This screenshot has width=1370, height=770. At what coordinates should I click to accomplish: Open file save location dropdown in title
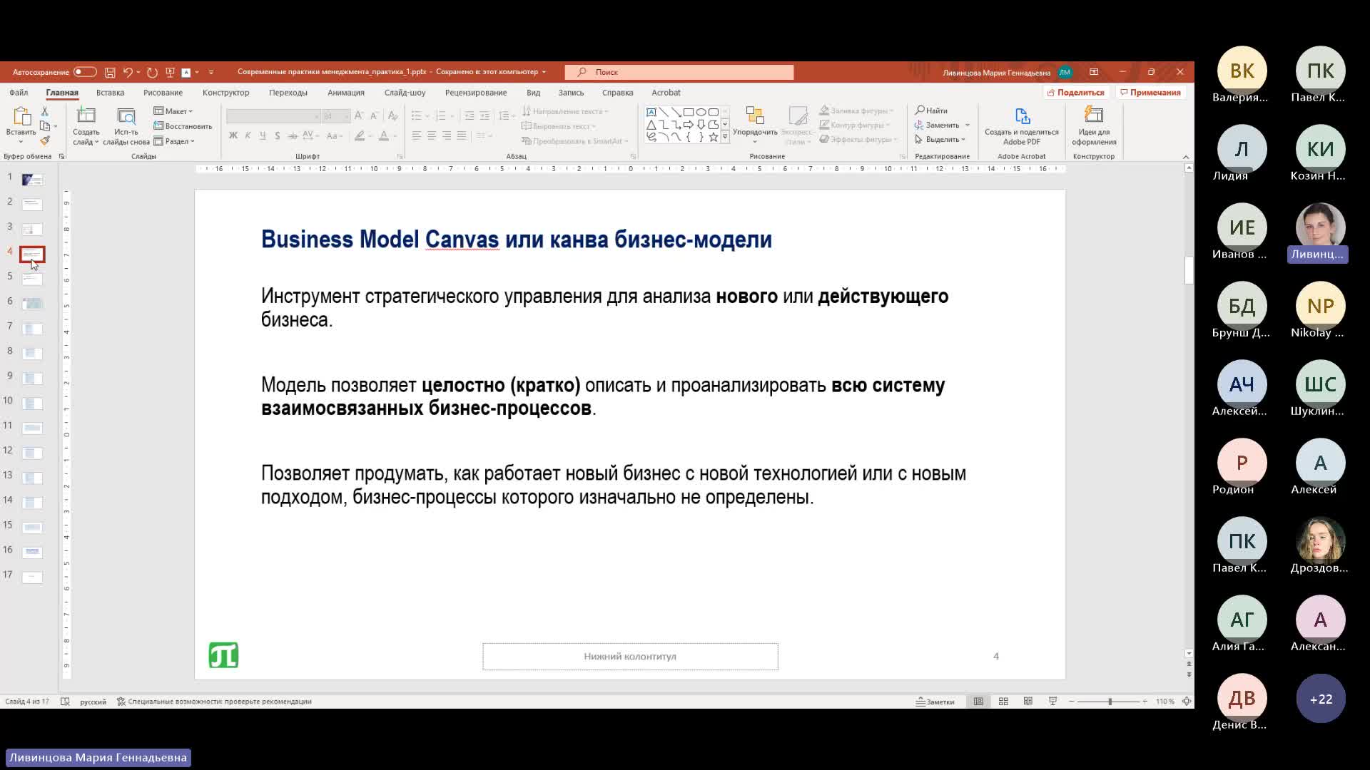pyautogui.click(x=544, y=72)
